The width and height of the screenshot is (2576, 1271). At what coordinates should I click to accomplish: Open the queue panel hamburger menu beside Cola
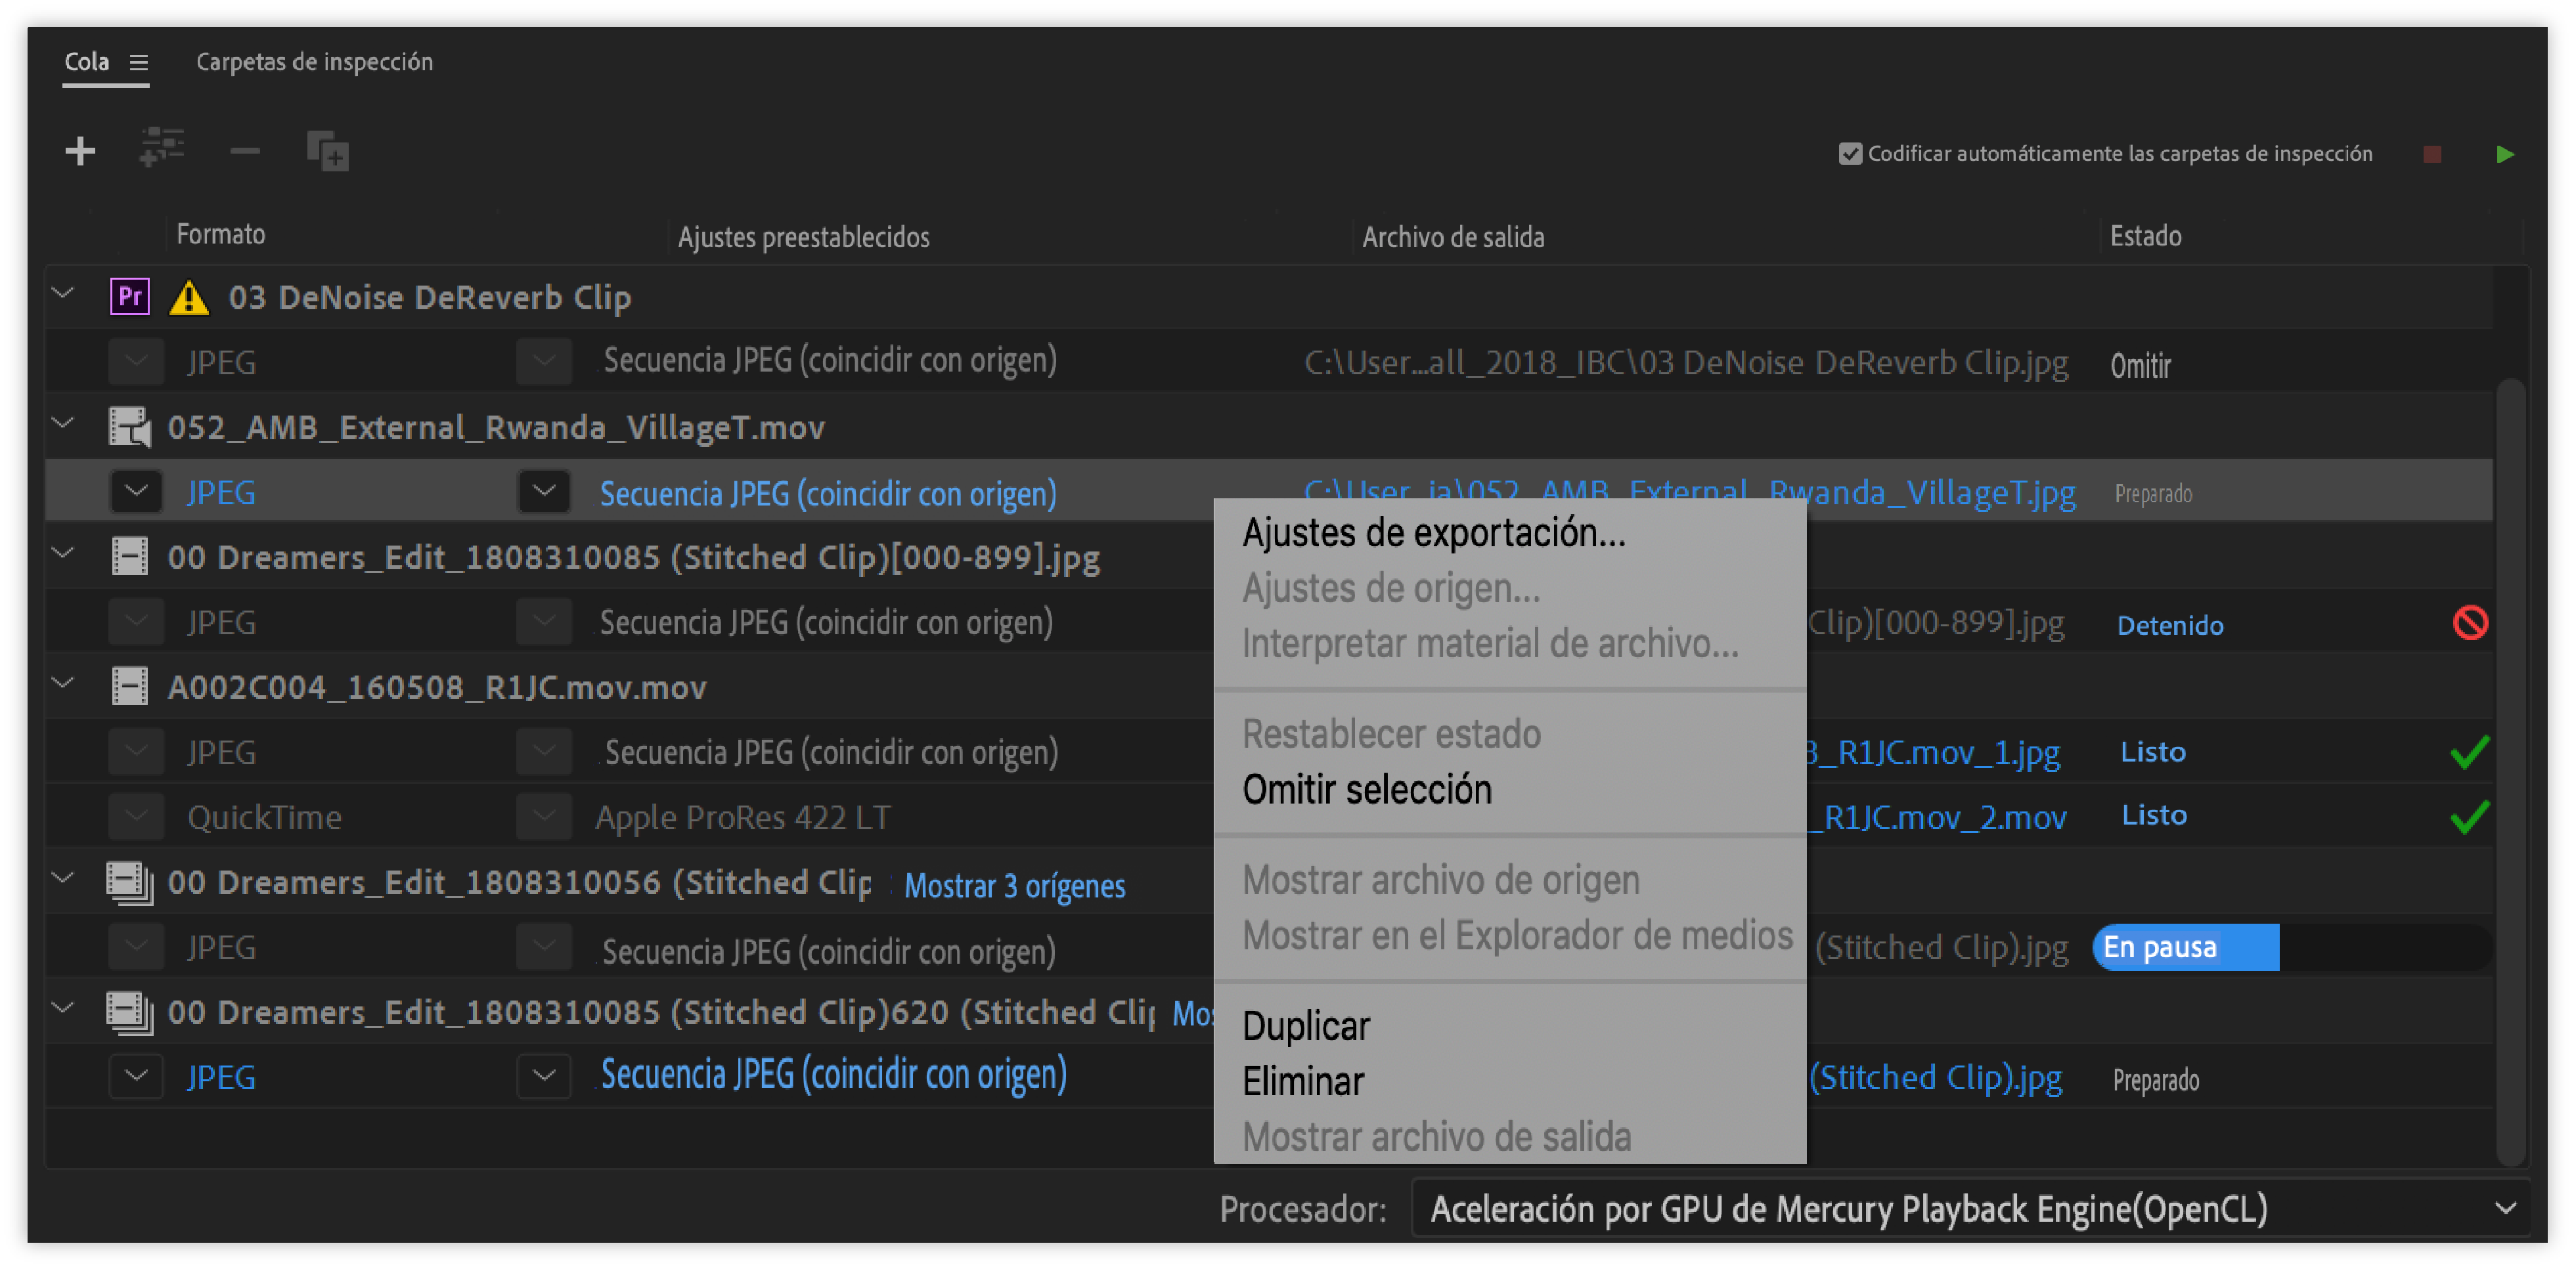point(140,61)
